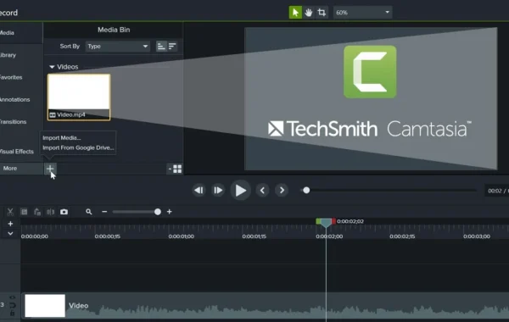Open the Transitions tab
Viewport: 509px width, 322px height.
pos(13,122)
